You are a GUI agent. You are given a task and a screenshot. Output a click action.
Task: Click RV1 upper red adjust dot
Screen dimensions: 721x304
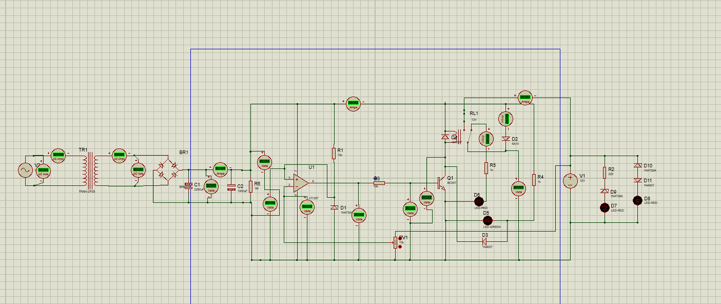click(400, 239)
